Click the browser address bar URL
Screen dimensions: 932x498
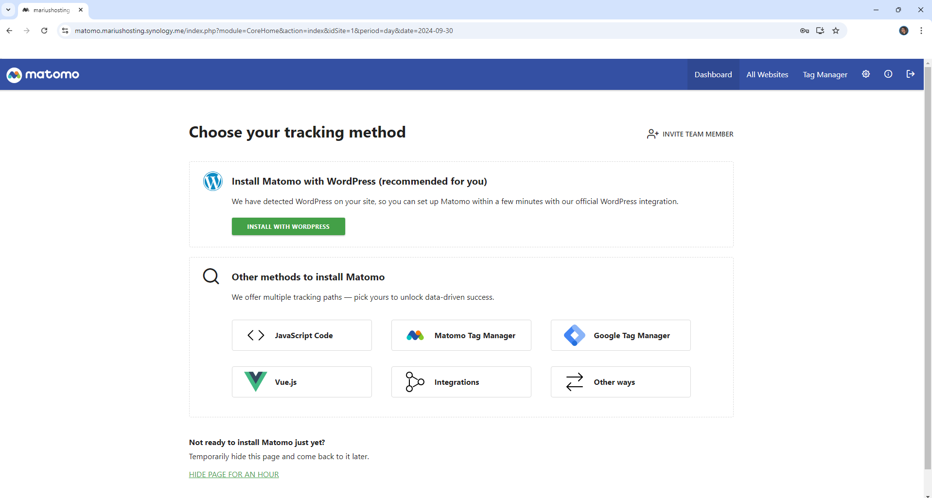(264, 31)
